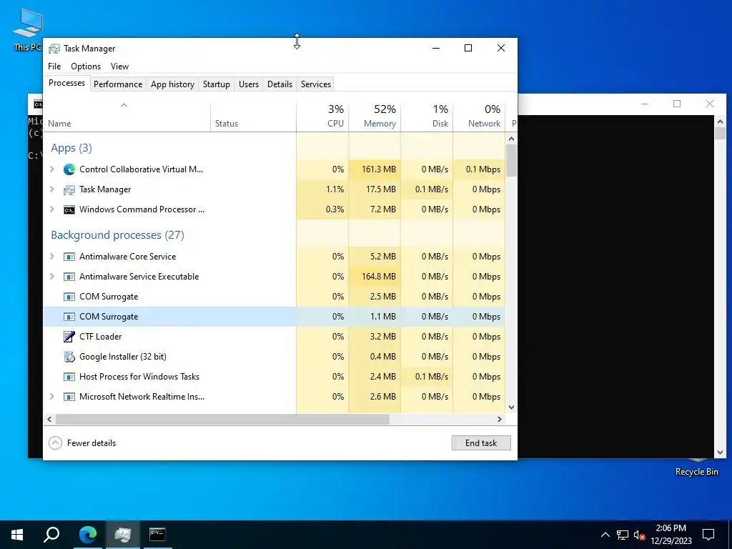Screen dimensions: 732x549
Task: Open the File menu
Action: point(54,66)
